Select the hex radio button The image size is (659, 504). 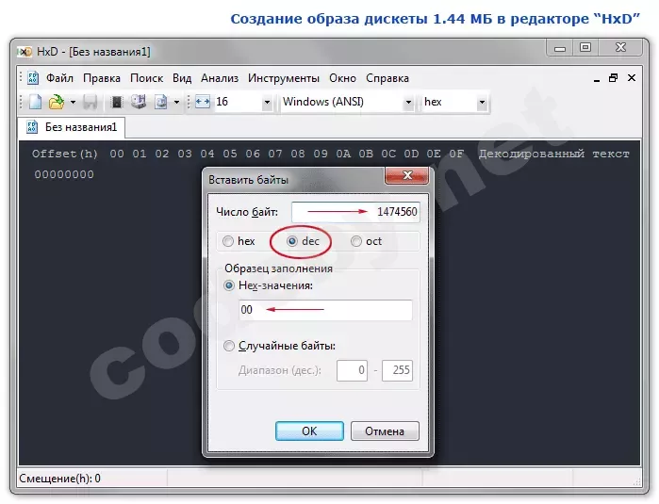(x=228, y=241)
